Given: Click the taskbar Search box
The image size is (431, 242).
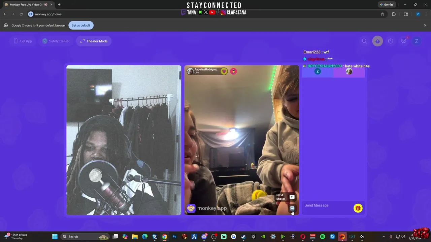Looking at the screenshot, I should point(85,237).
